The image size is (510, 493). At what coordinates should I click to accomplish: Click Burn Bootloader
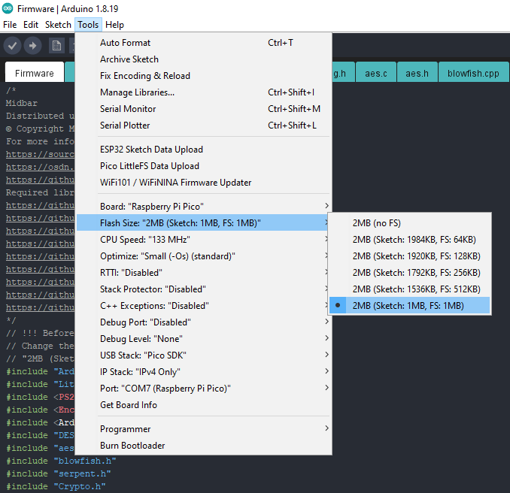[204, 446]
